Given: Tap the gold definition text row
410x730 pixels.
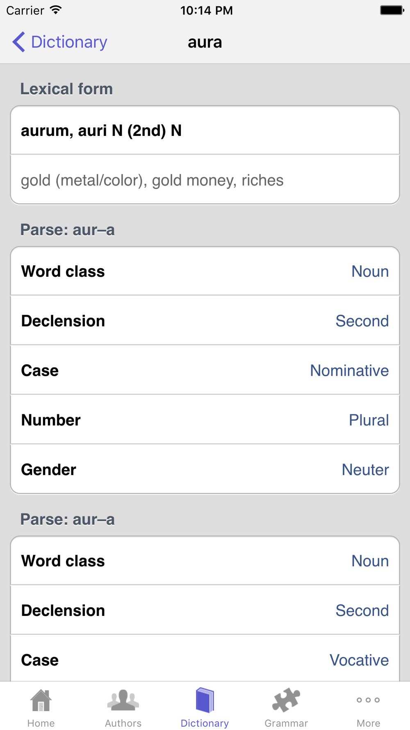Looking at the screenshot, I should (x=205, y=180).
